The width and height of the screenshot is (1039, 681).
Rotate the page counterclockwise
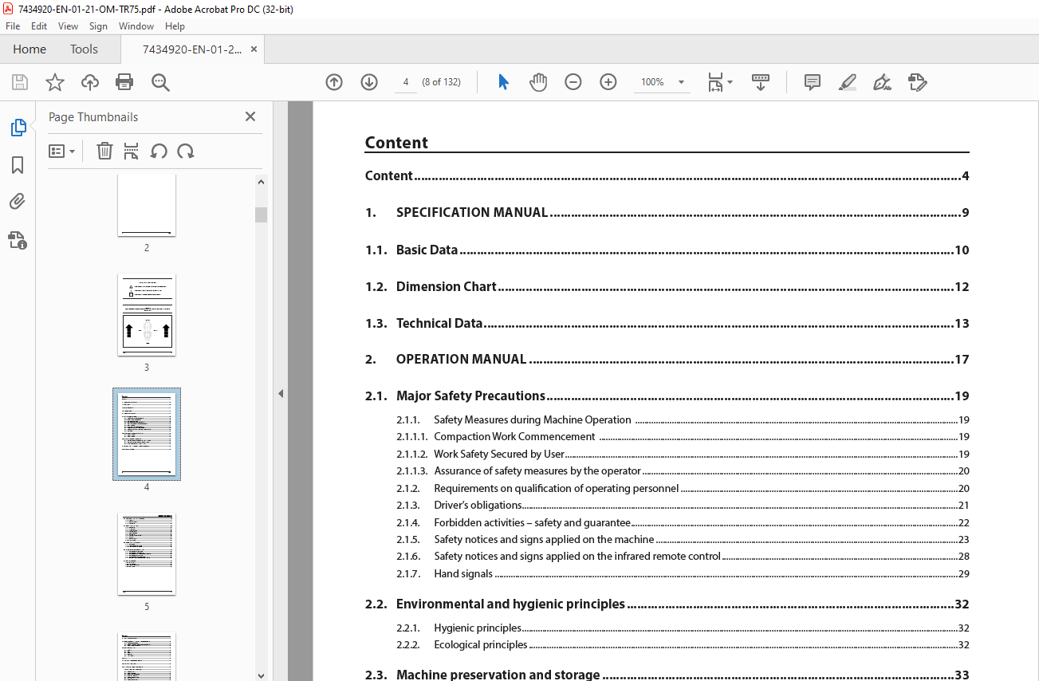point(159,151)
